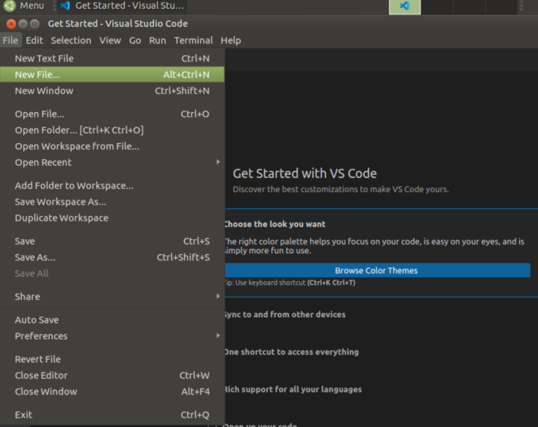The image size is (538, 427).
Task: Open the Selection menu in menu bar
Action: (x=70, y=40)
